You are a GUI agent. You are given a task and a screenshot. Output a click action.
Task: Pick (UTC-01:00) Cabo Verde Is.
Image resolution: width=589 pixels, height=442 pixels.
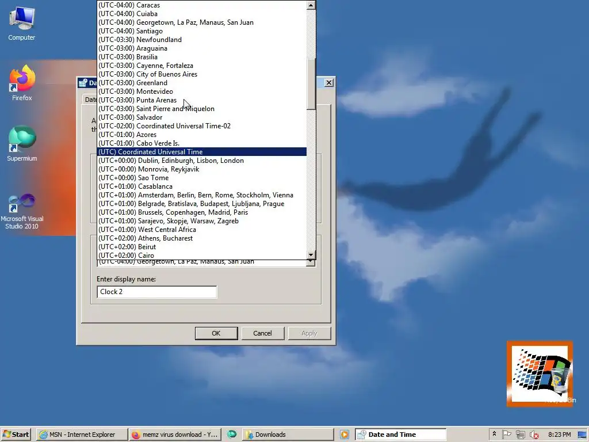(202, 143)
